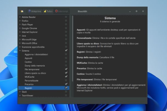Uncheck the File temporanei checkbox
This screenshot has height=111, width=167.
pyautogui.click(x=66, y=69)
